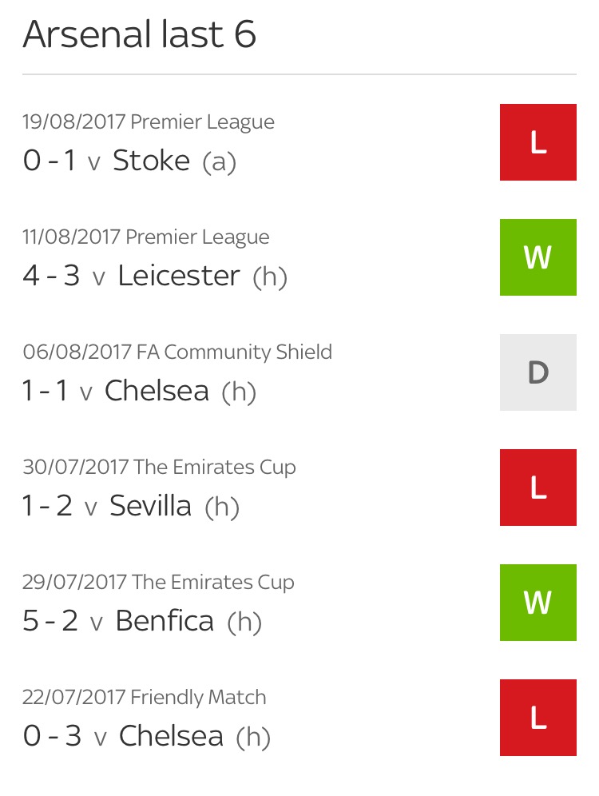Open the 1 - 2 v Sevilla result
Screen dimensions: 599x796
click(x=131, y=507)
